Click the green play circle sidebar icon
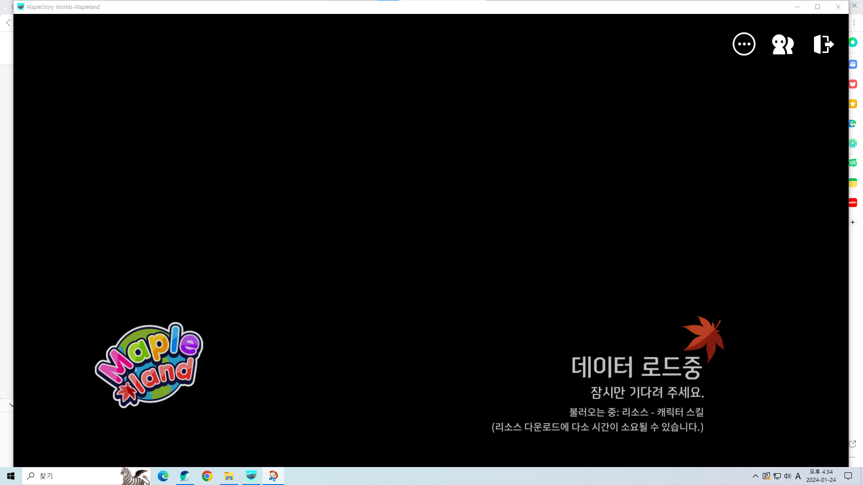Viewport: 863px width, 485px height. click(x=853, y=143)
